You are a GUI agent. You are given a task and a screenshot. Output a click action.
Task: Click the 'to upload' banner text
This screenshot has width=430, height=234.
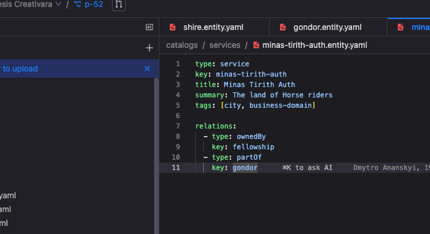click(x=20, y=69)
